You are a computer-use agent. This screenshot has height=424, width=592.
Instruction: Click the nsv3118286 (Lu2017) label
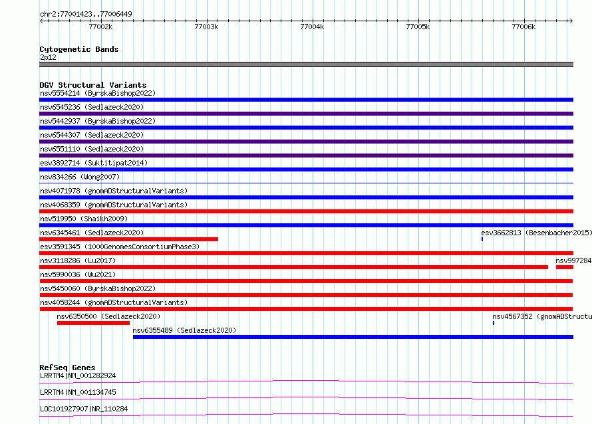(x=78, y=261)
